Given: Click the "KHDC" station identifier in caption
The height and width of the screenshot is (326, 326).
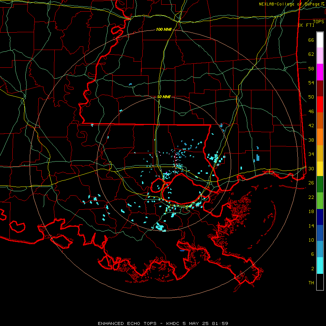Looking at the screenshot, I should (x=173, y=323).
